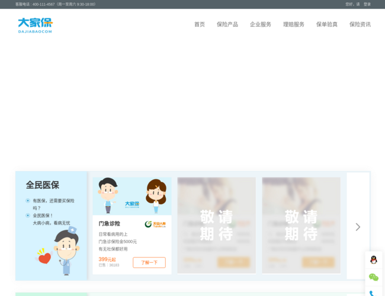Click the 已售：36183 sales count
This screenshot has height=296, width=385.
(109, 265)
